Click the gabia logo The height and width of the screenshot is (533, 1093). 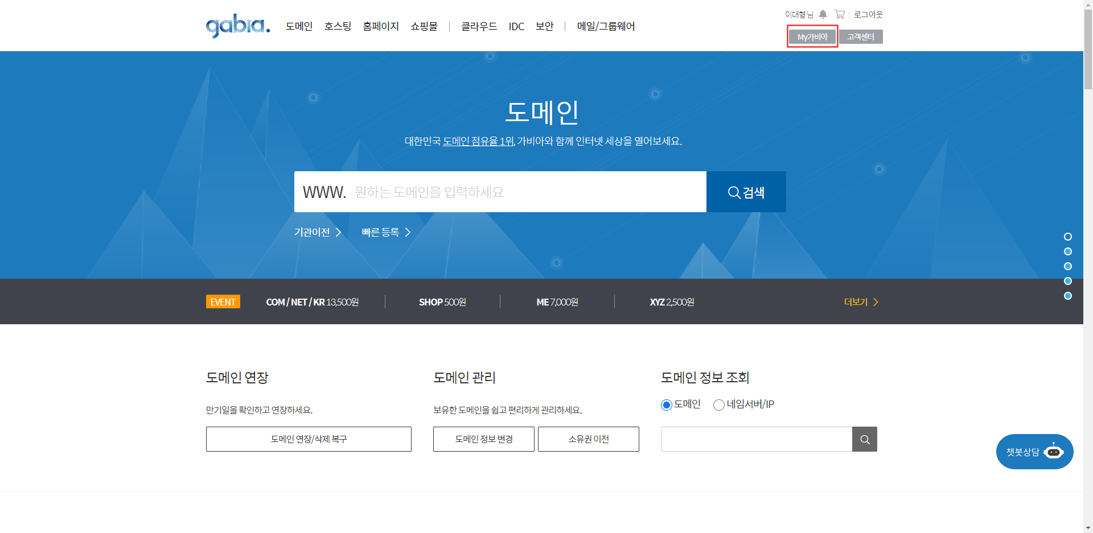pyautogui.click(x=237, y=26)
